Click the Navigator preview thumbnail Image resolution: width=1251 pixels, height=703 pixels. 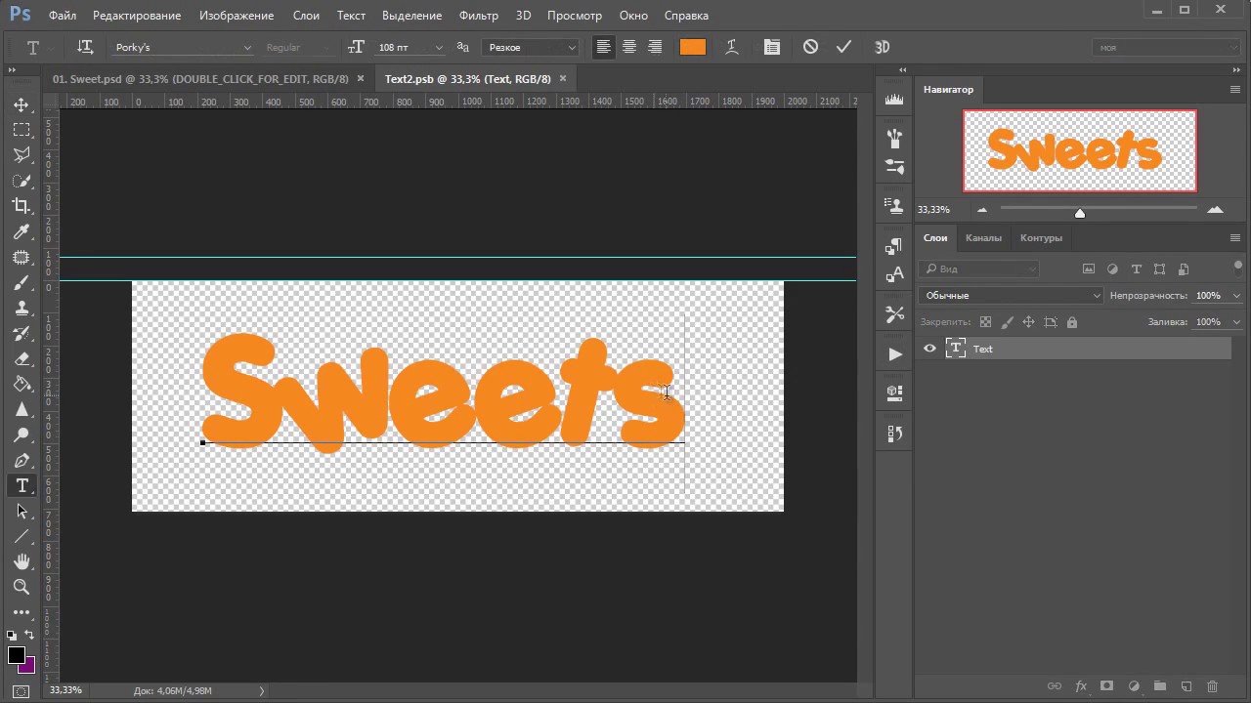pyautogui.click(x=1079, y=150)
